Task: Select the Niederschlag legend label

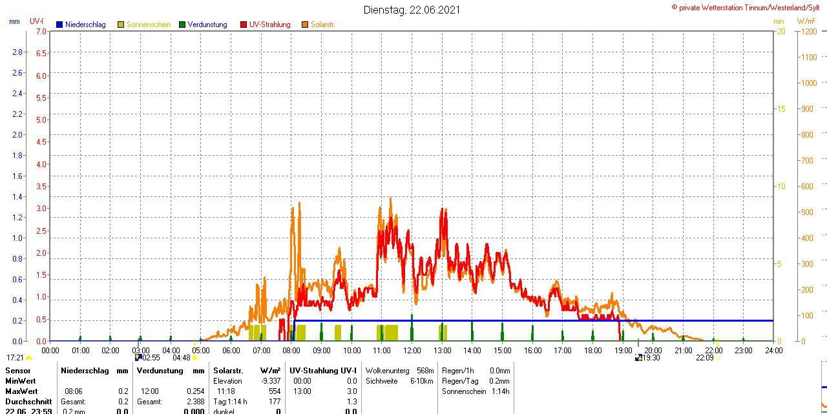Action: (85, 25)
